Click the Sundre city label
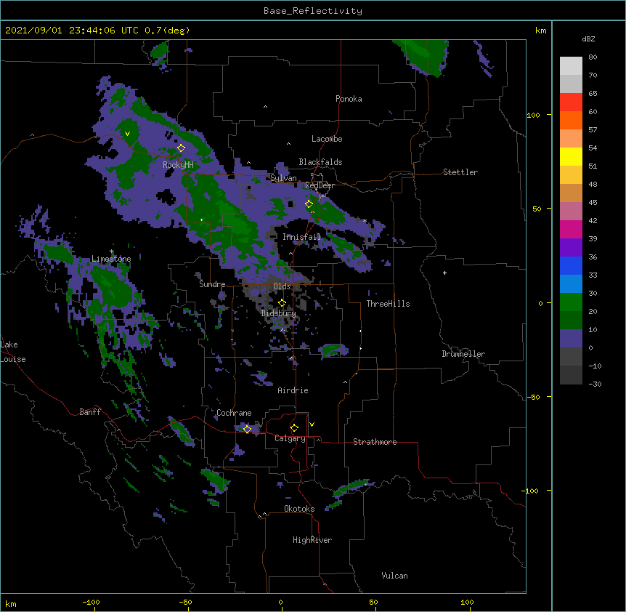 click(212, 284)
